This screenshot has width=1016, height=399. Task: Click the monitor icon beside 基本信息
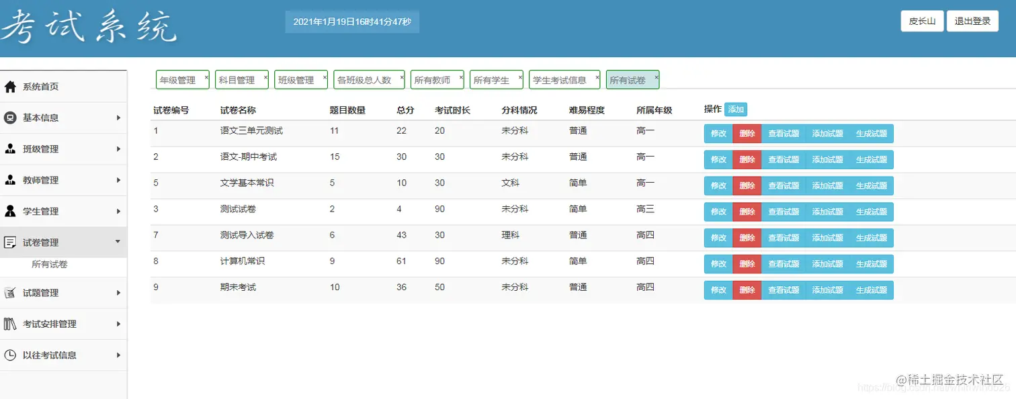10,118
